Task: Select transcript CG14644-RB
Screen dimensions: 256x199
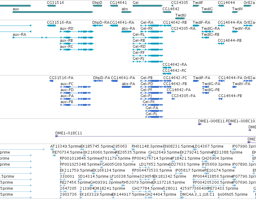Action: click(x=230, y=41)
